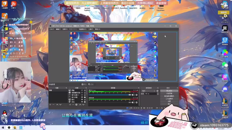Open the 编辑(E) menu

point(58,29)
